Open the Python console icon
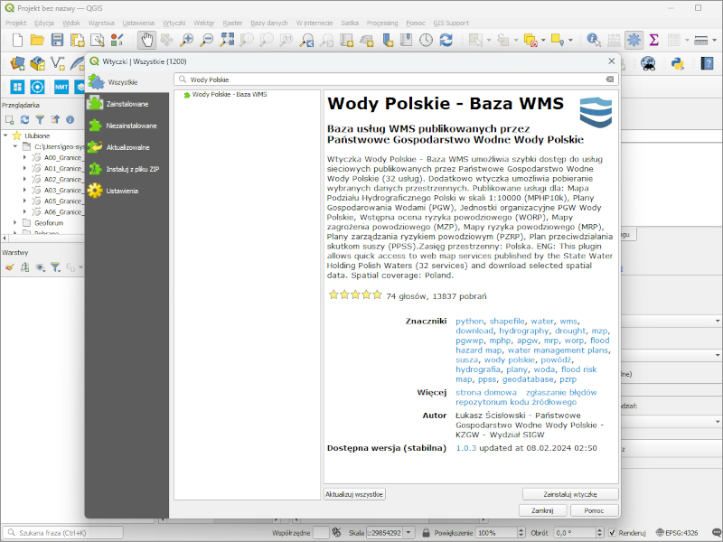 (x=678, y=63)
